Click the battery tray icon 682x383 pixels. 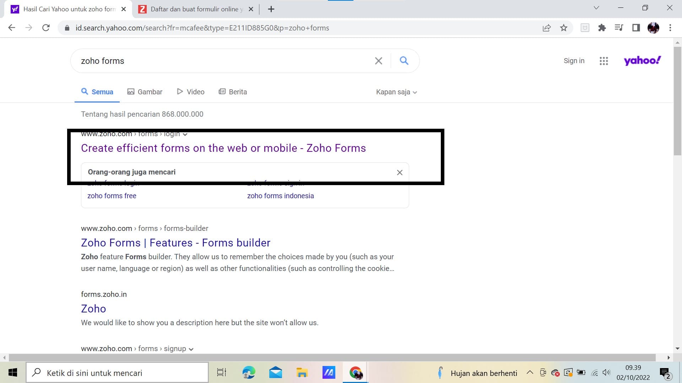coord(581,372)
